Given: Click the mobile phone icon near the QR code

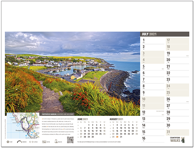Looking at the screenshot, I should 56,142.
